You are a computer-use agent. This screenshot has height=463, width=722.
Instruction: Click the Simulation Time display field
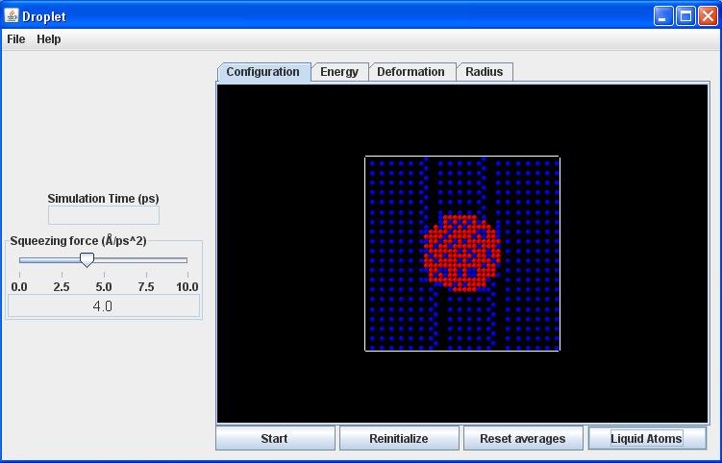click(x=103, y=215)
